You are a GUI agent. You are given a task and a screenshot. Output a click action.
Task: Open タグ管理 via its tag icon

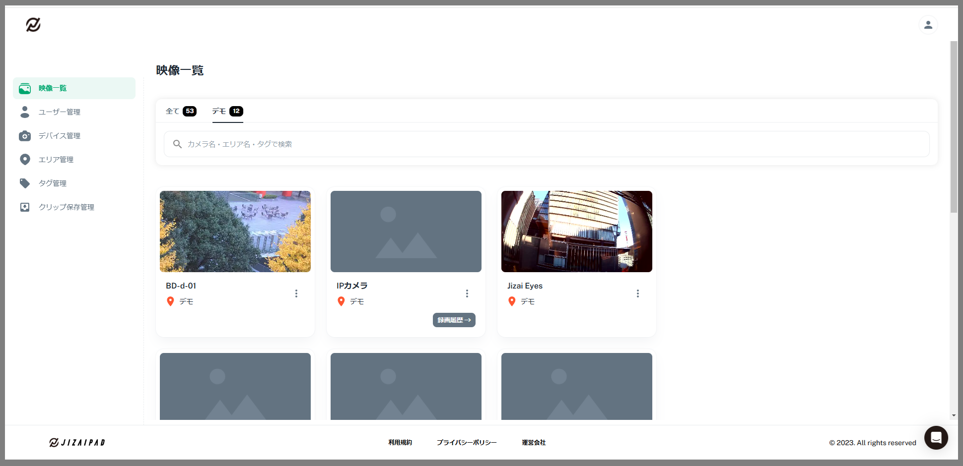pos(25,183)
